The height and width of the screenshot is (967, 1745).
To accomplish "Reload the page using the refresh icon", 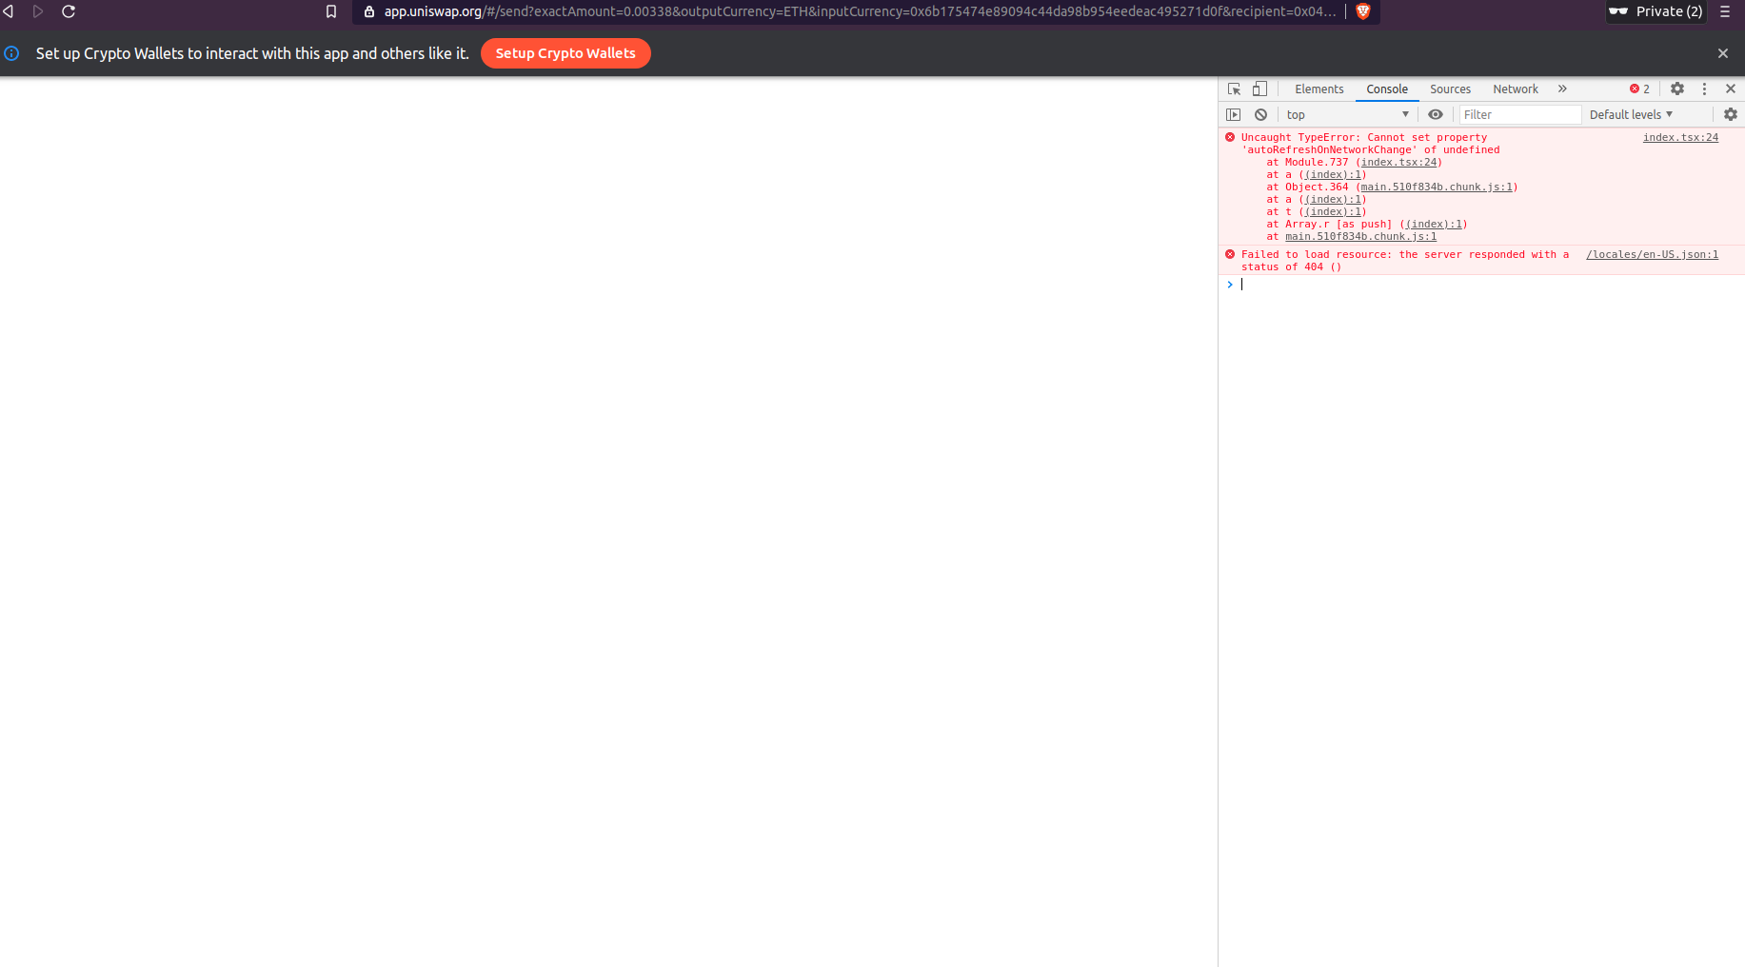I will [68, 11].
